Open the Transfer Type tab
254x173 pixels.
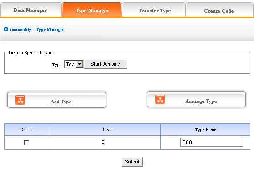[x=154, y=10]
